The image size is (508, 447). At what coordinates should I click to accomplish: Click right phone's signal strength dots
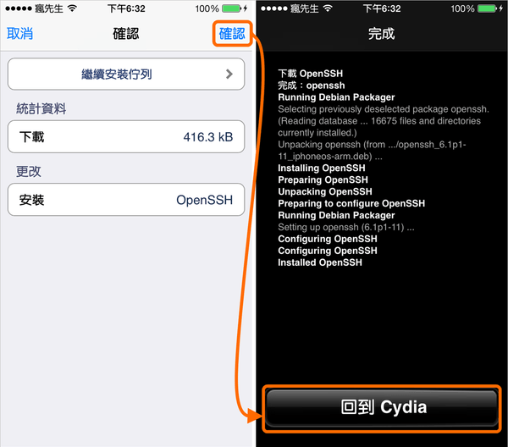point(274,8)
